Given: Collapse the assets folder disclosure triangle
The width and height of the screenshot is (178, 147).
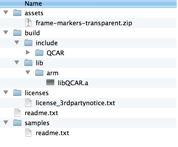Looking at the screenshot, I should [x=6, y=12].
